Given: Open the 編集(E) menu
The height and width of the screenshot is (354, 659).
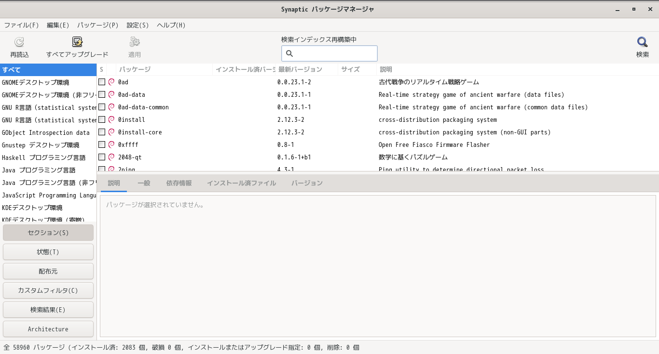Looking at the screenshot, I should coord(58,25).
